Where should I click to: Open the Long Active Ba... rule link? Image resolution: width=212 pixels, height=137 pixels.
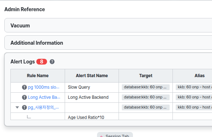tap(44, 97)
